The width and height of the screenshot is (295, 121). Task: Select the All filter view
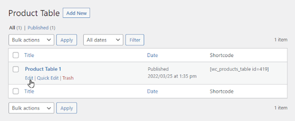(x=12, y=28)
